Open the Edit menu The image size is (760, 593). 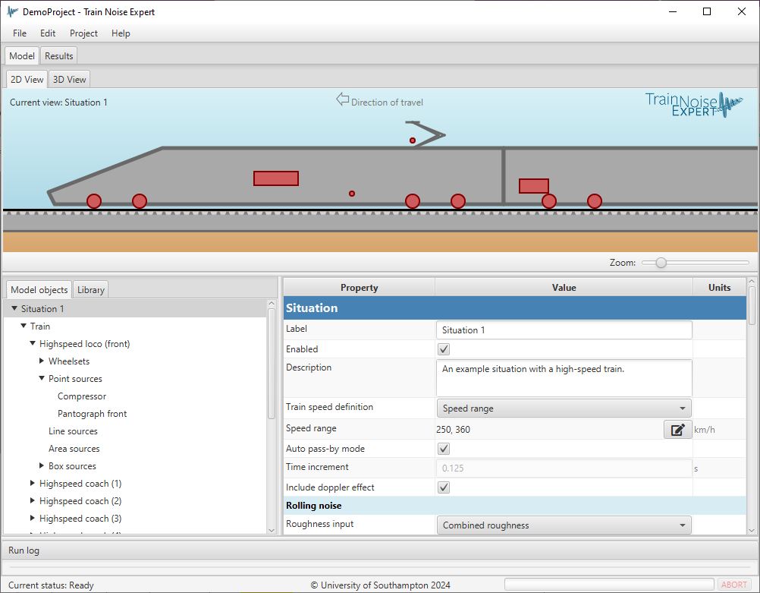(48, 33)
